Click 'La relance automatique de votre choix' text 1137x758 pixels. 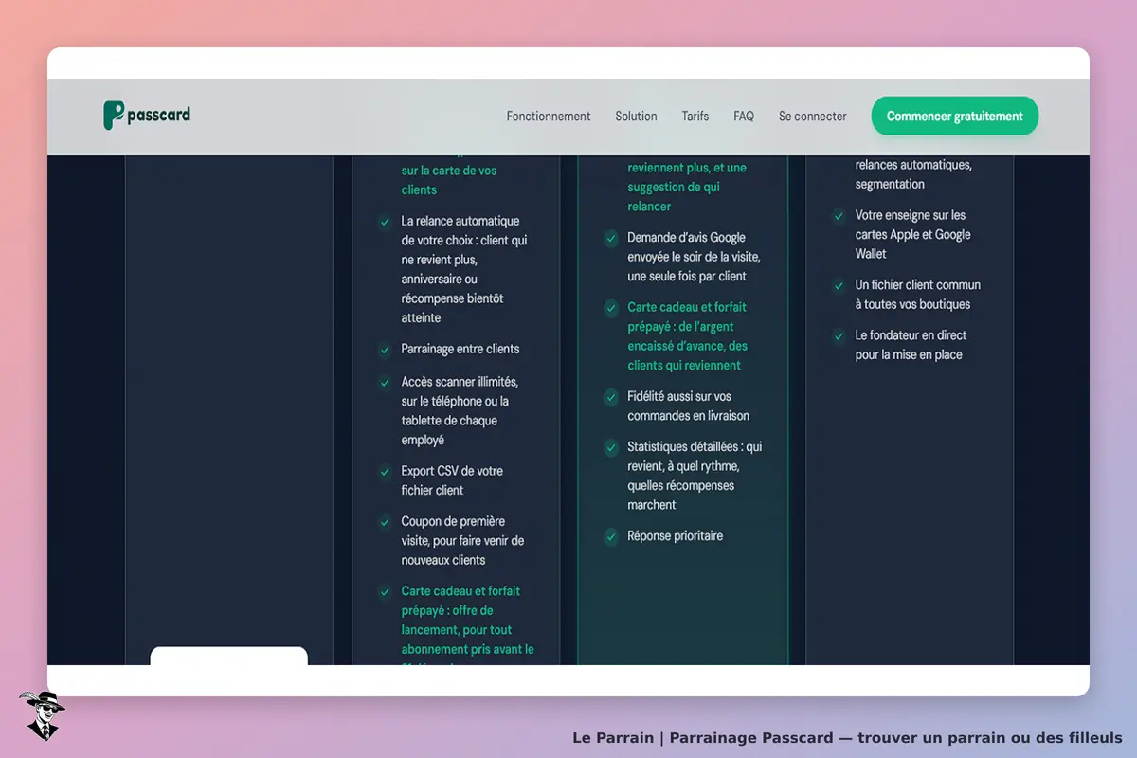pos(464,269)
